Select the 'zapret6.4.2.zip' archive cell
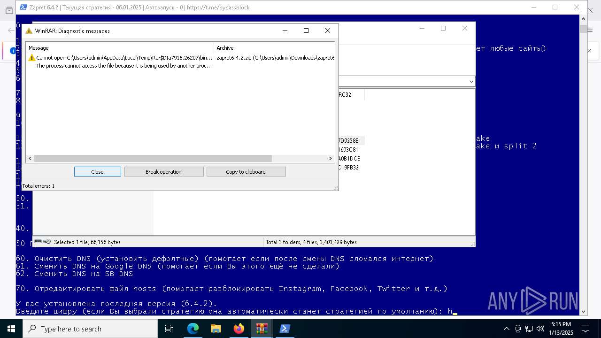Screen dimensions: 601x338 (276, 58)
